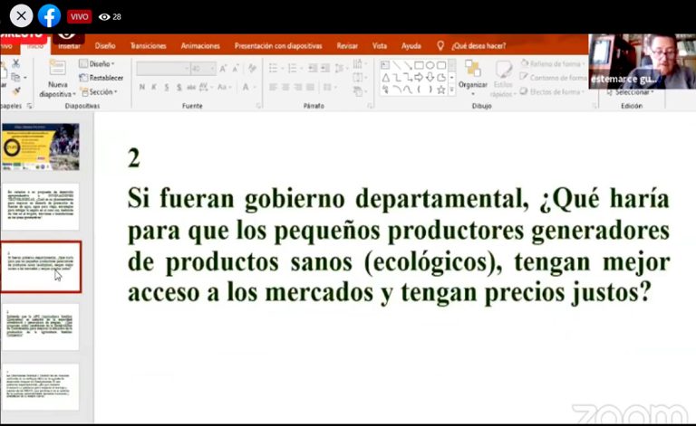Open the Diseño ribbon tab
Viewport: 696px width, 426px height.
point(105,45)
